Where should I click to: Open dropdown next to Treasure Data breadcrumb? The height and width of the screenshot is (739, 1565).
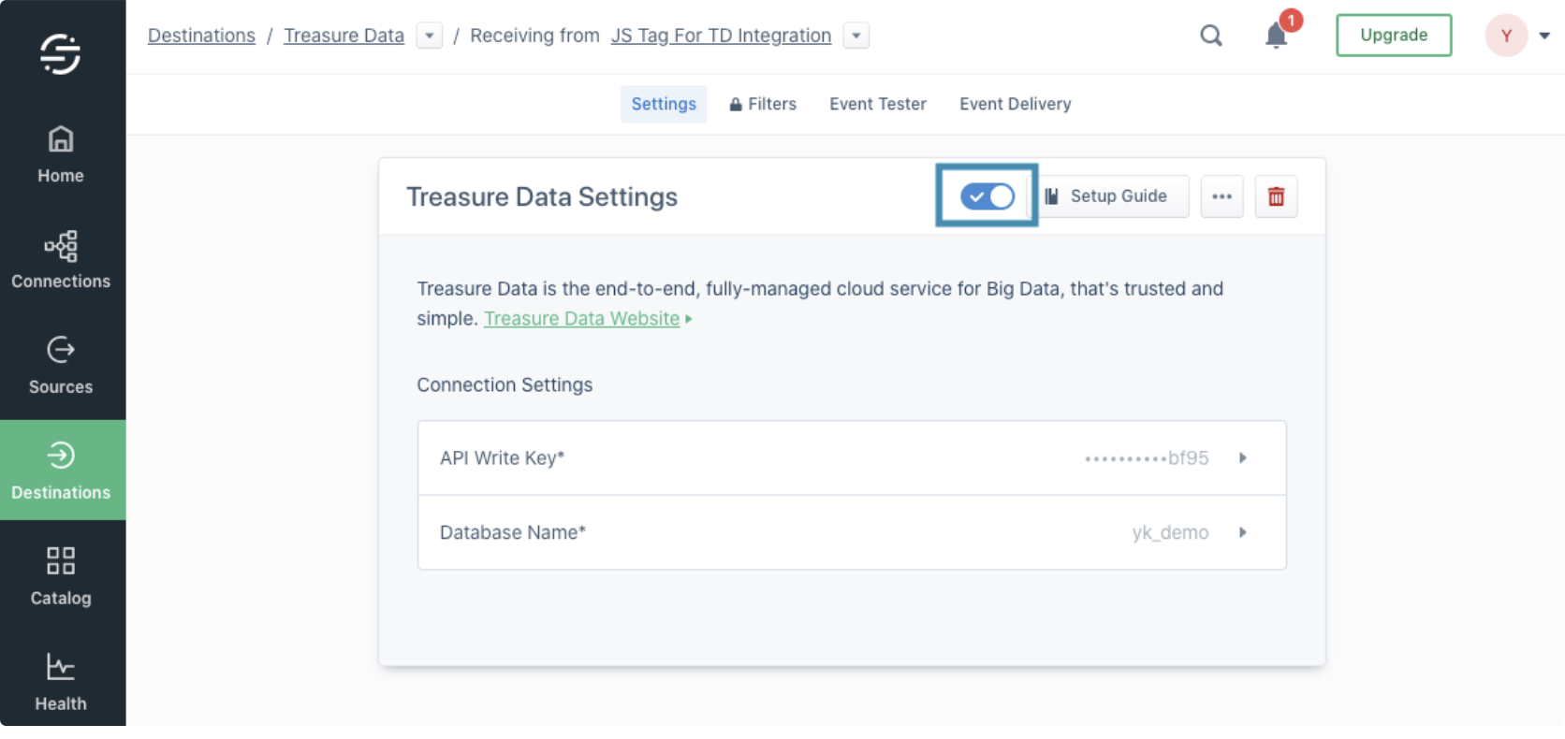pyautogui.click(x=430, y=36)
